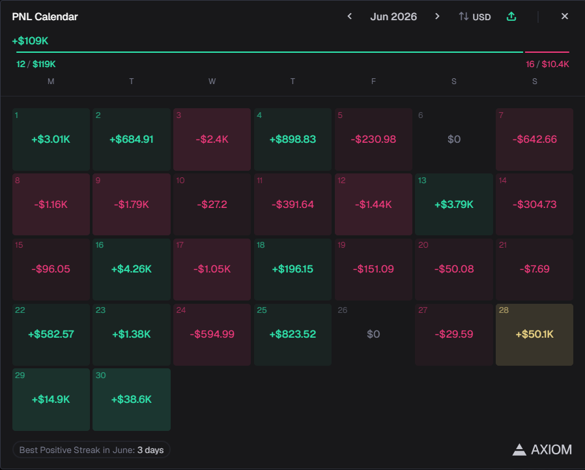
Task: Click the +$109K total PNL value
Action: tap(30, 40)
